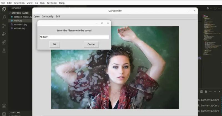Screen dimensions: 222x116
Task: Open the Help menu
Action: click(x=62, y=3)
